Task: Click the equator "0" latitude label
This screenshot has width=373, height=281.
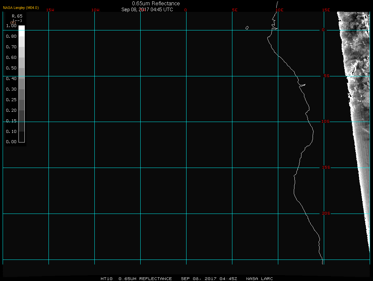Action: click(x=323, y=30)
